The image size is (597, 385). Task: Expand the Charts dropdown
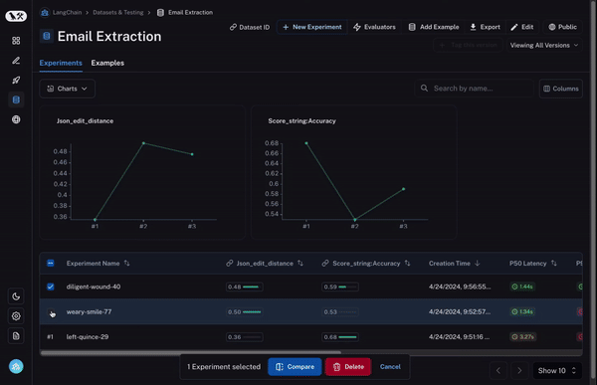(x=67, y=89)
